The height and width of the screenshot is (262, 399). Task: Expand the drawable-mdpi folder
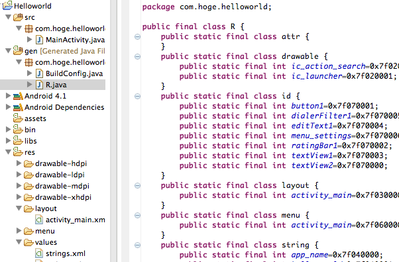(19, 185)
